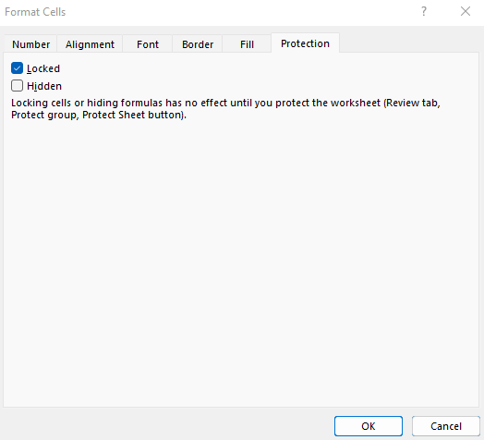Click the empty Hidden checkbox square
This screenshot has width=484, height=440.
[17, 86]
